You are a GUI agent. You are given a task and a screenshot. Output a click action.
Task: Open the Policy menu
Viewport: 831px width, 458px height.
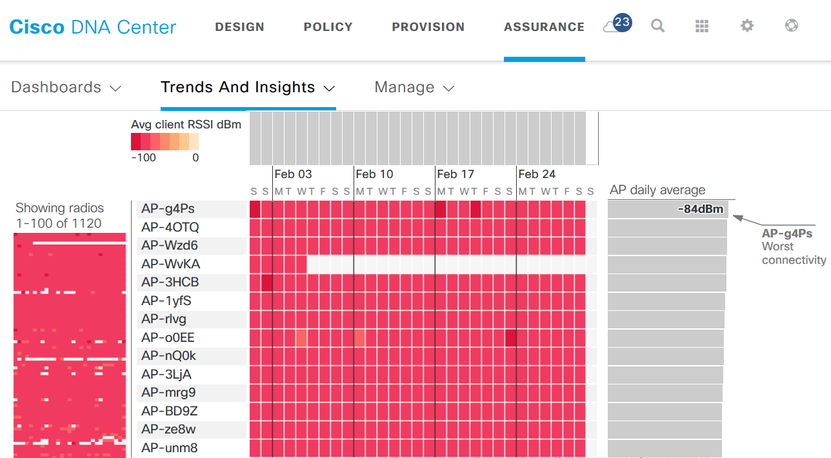(328, 27)
